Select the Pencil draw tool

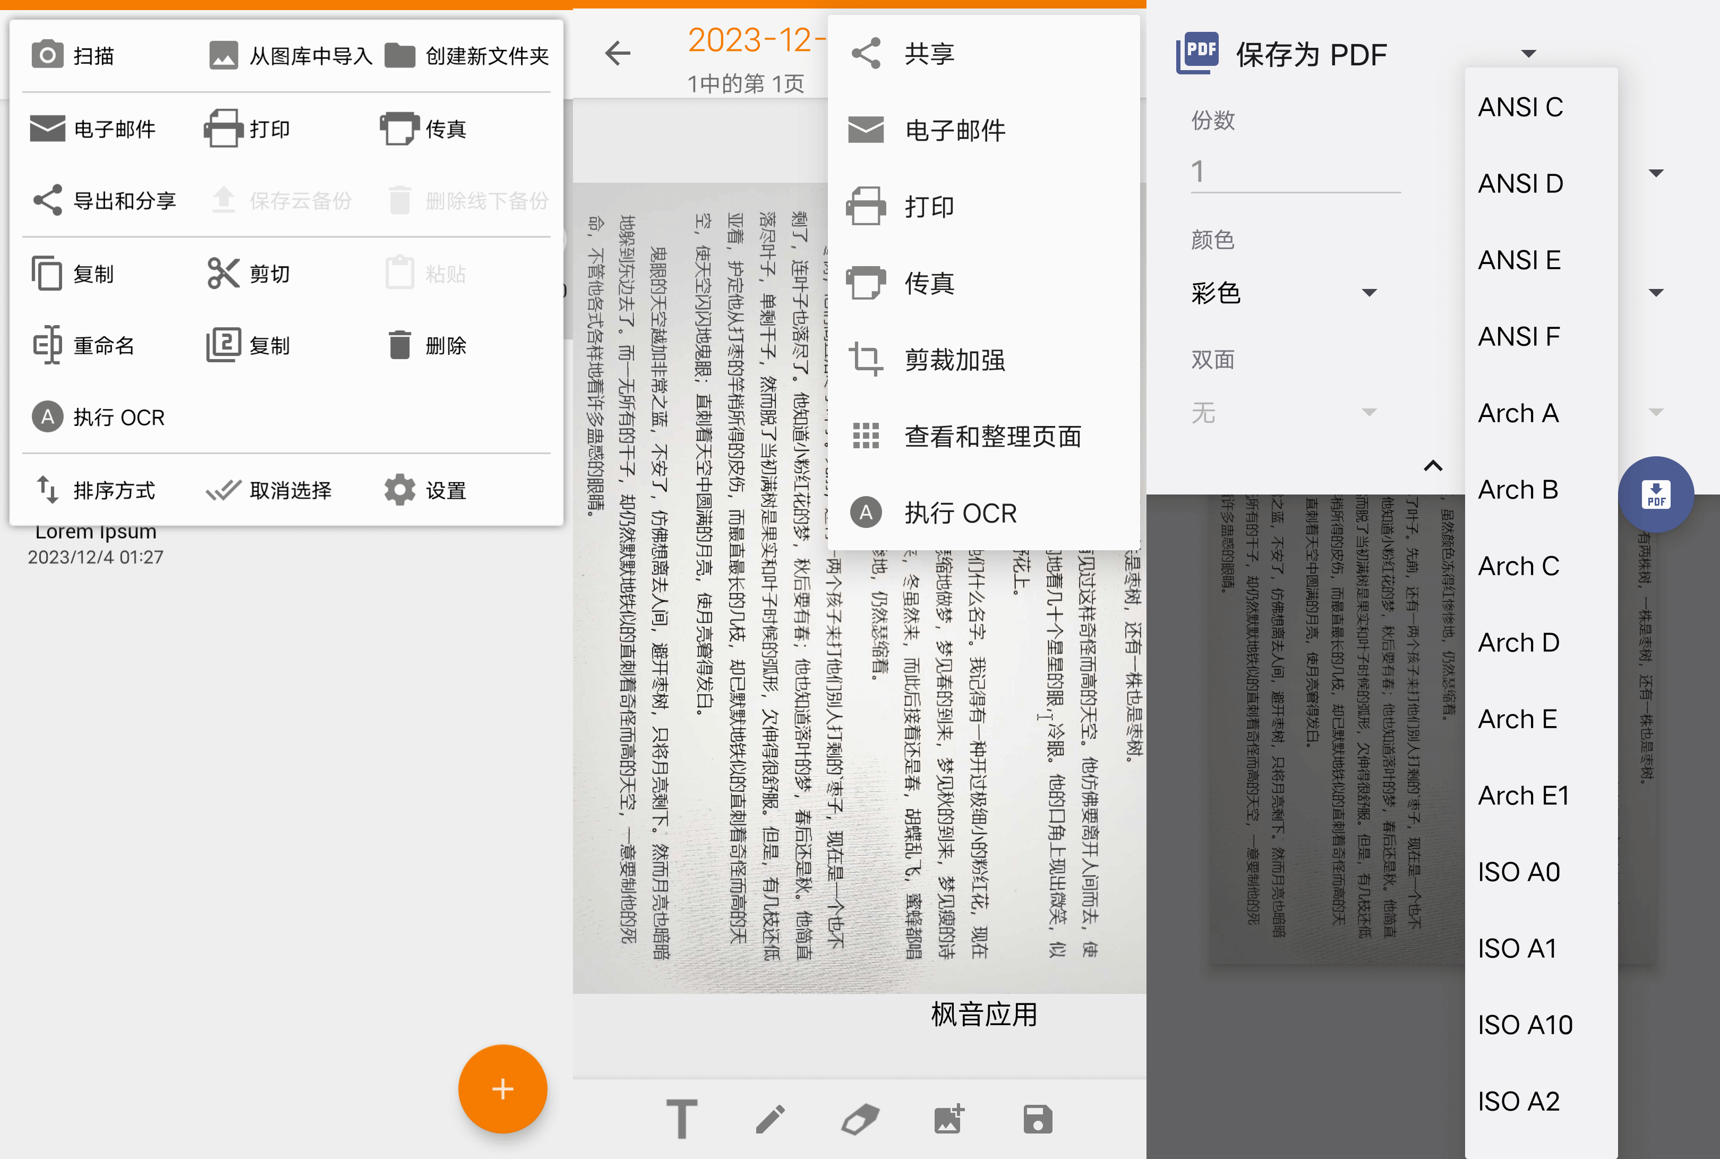(770, 1119)
